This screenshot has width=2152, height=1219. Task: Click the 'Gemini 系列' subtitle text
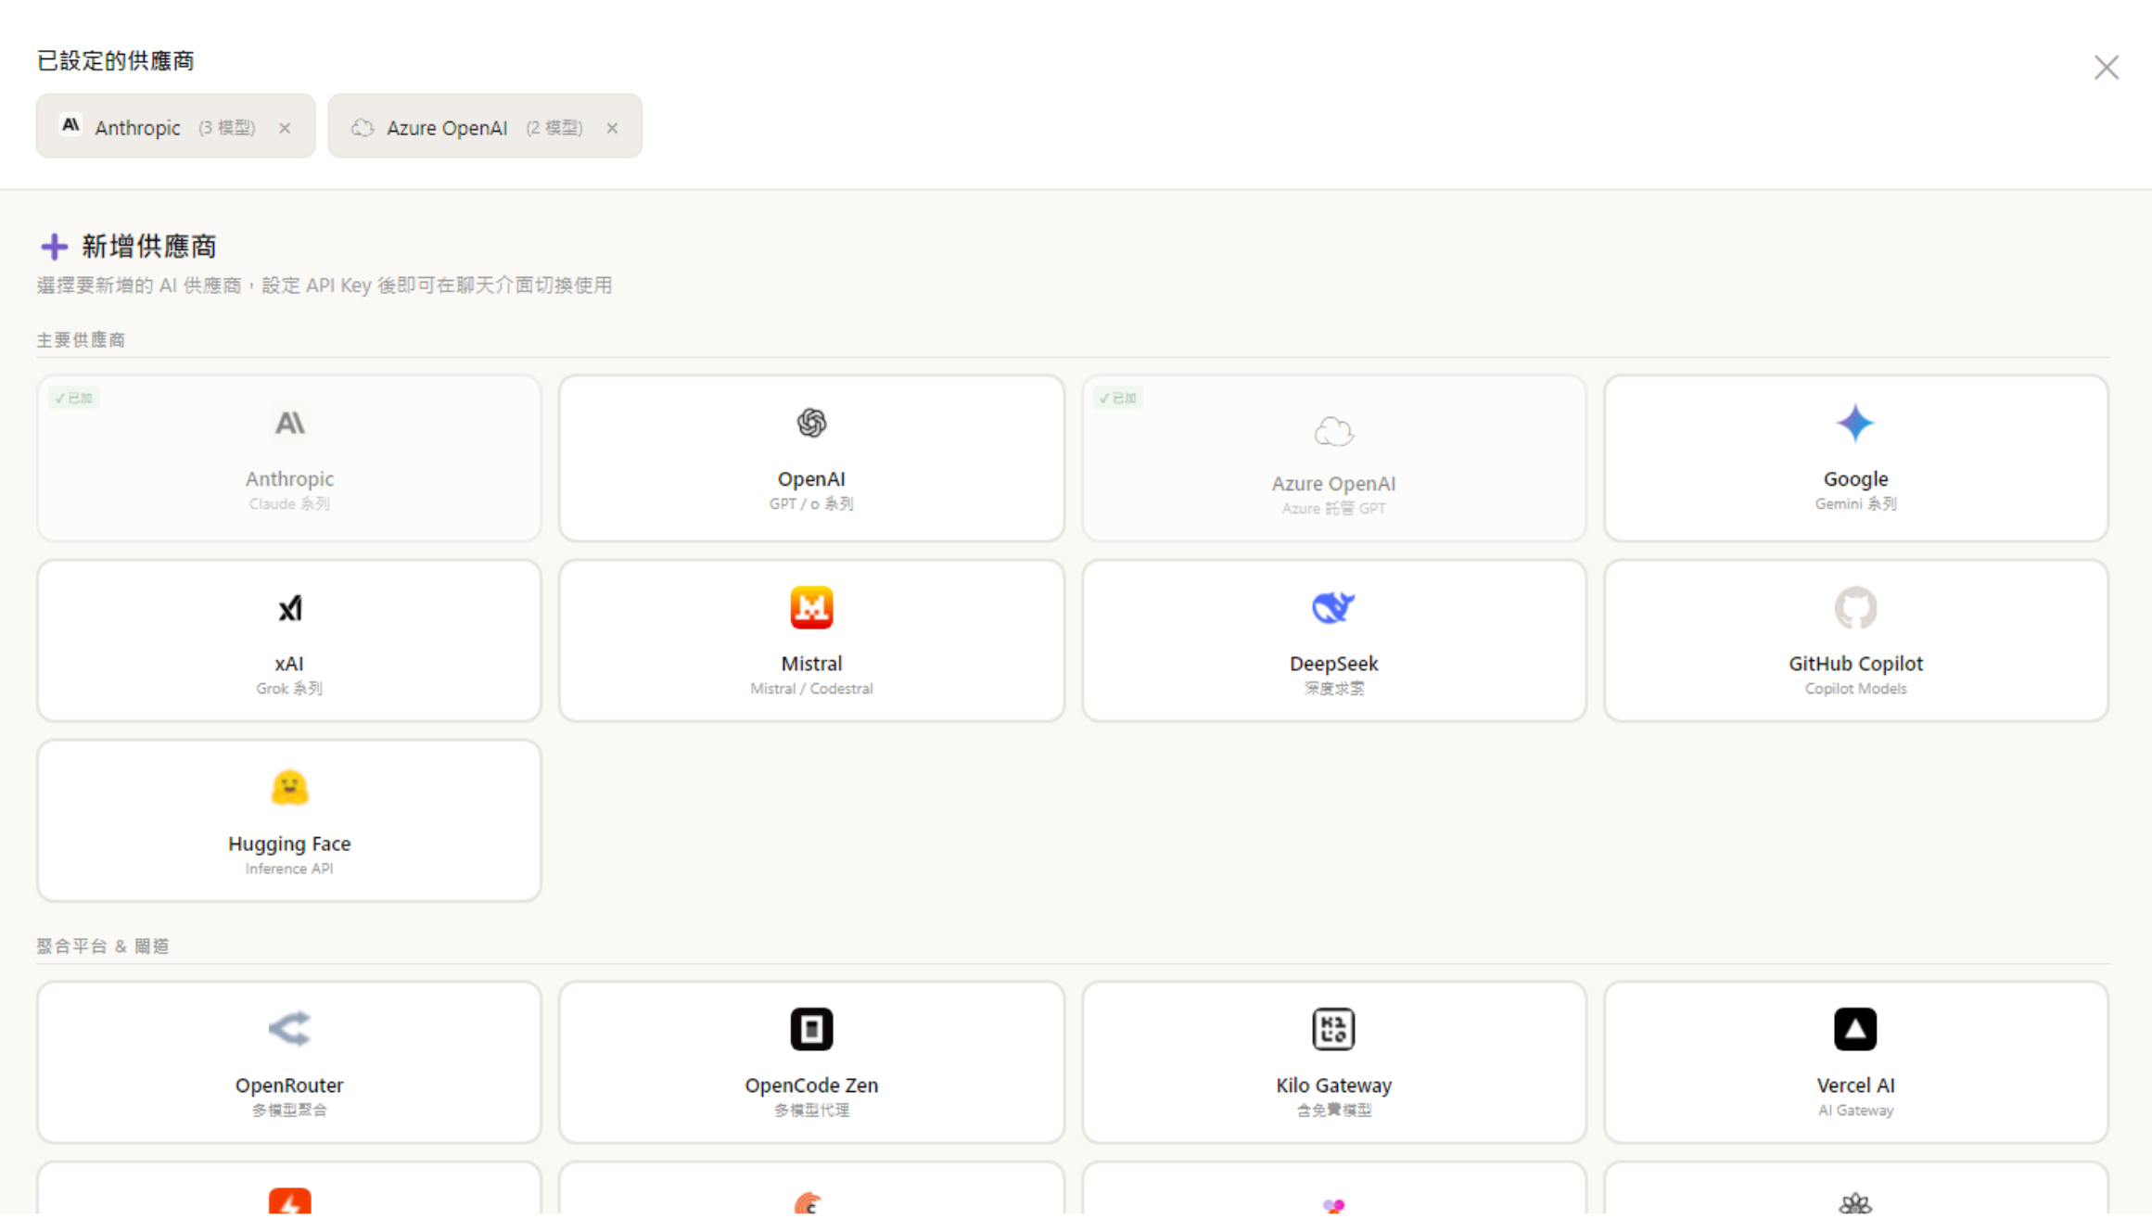coord(1855,503)
